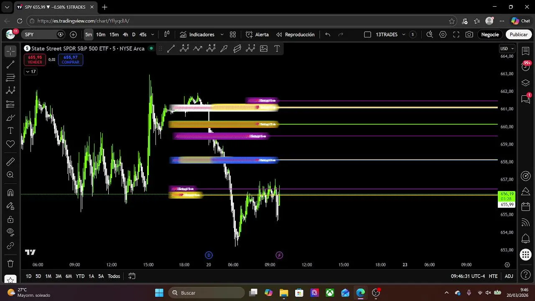
Task: Open the USD currency dropdown
Action: pos(507,48)
